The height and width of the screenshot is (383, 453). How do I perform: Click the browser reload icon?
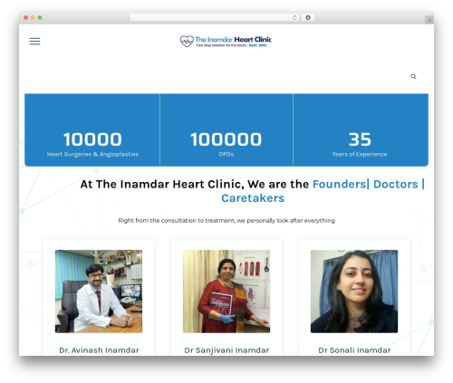pyautogui.click(x=294, y=17)
